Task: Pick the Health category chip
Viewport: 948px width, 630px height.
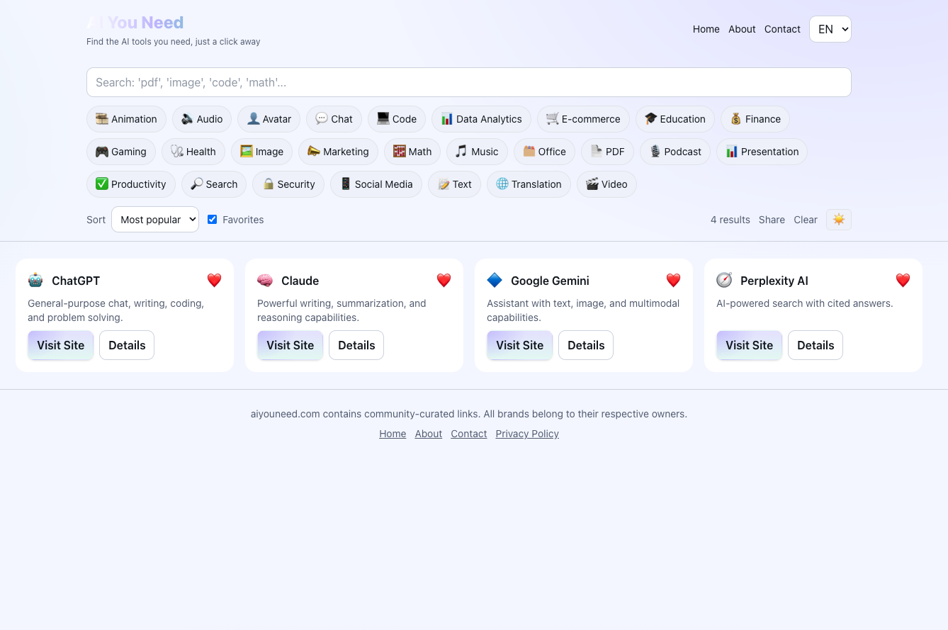Action: point(193,152)
